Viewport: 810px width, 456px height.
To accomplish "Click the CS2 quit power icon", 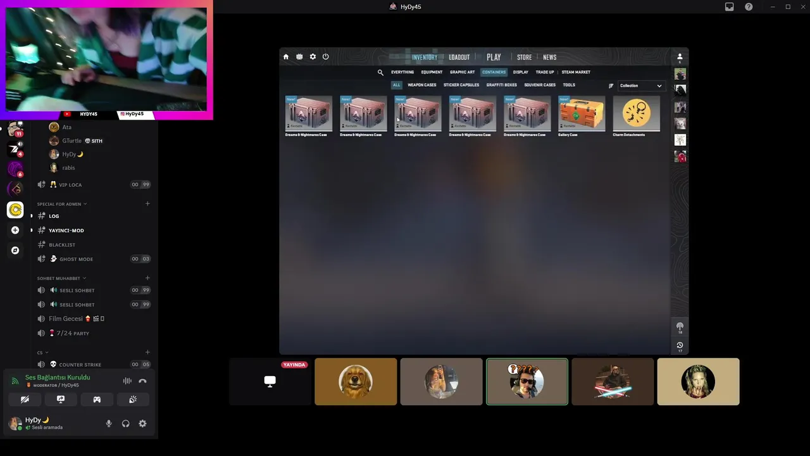I will (326, 57).
